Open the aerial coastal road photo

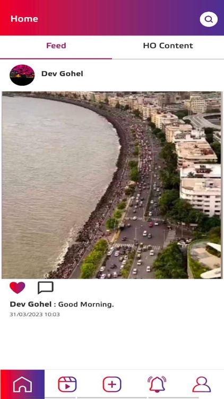tap(112, 185)
